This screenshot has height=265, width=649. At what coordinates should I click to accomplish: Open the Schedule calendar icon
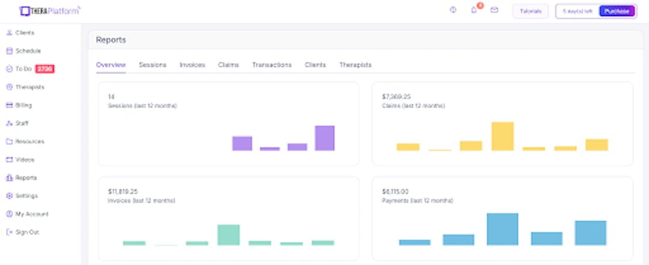9,51
